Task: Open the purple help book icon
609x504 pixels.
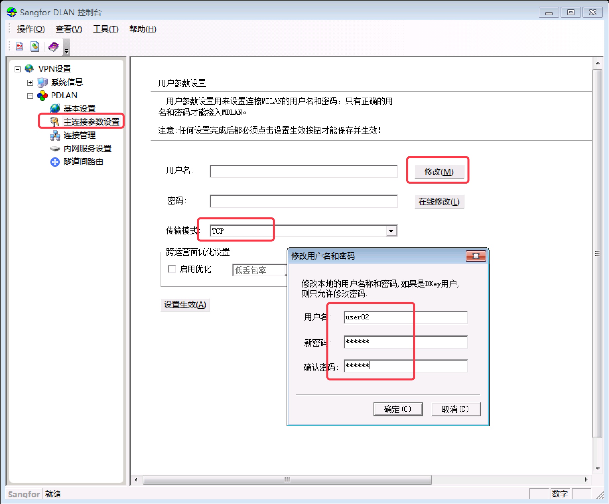Action: 53,46
